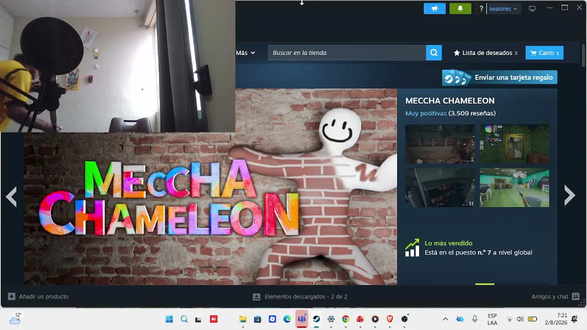This screenshot has width=587, height=330.
Task: Switch to Microsoft Teams on taskbar
Action: 301,319
